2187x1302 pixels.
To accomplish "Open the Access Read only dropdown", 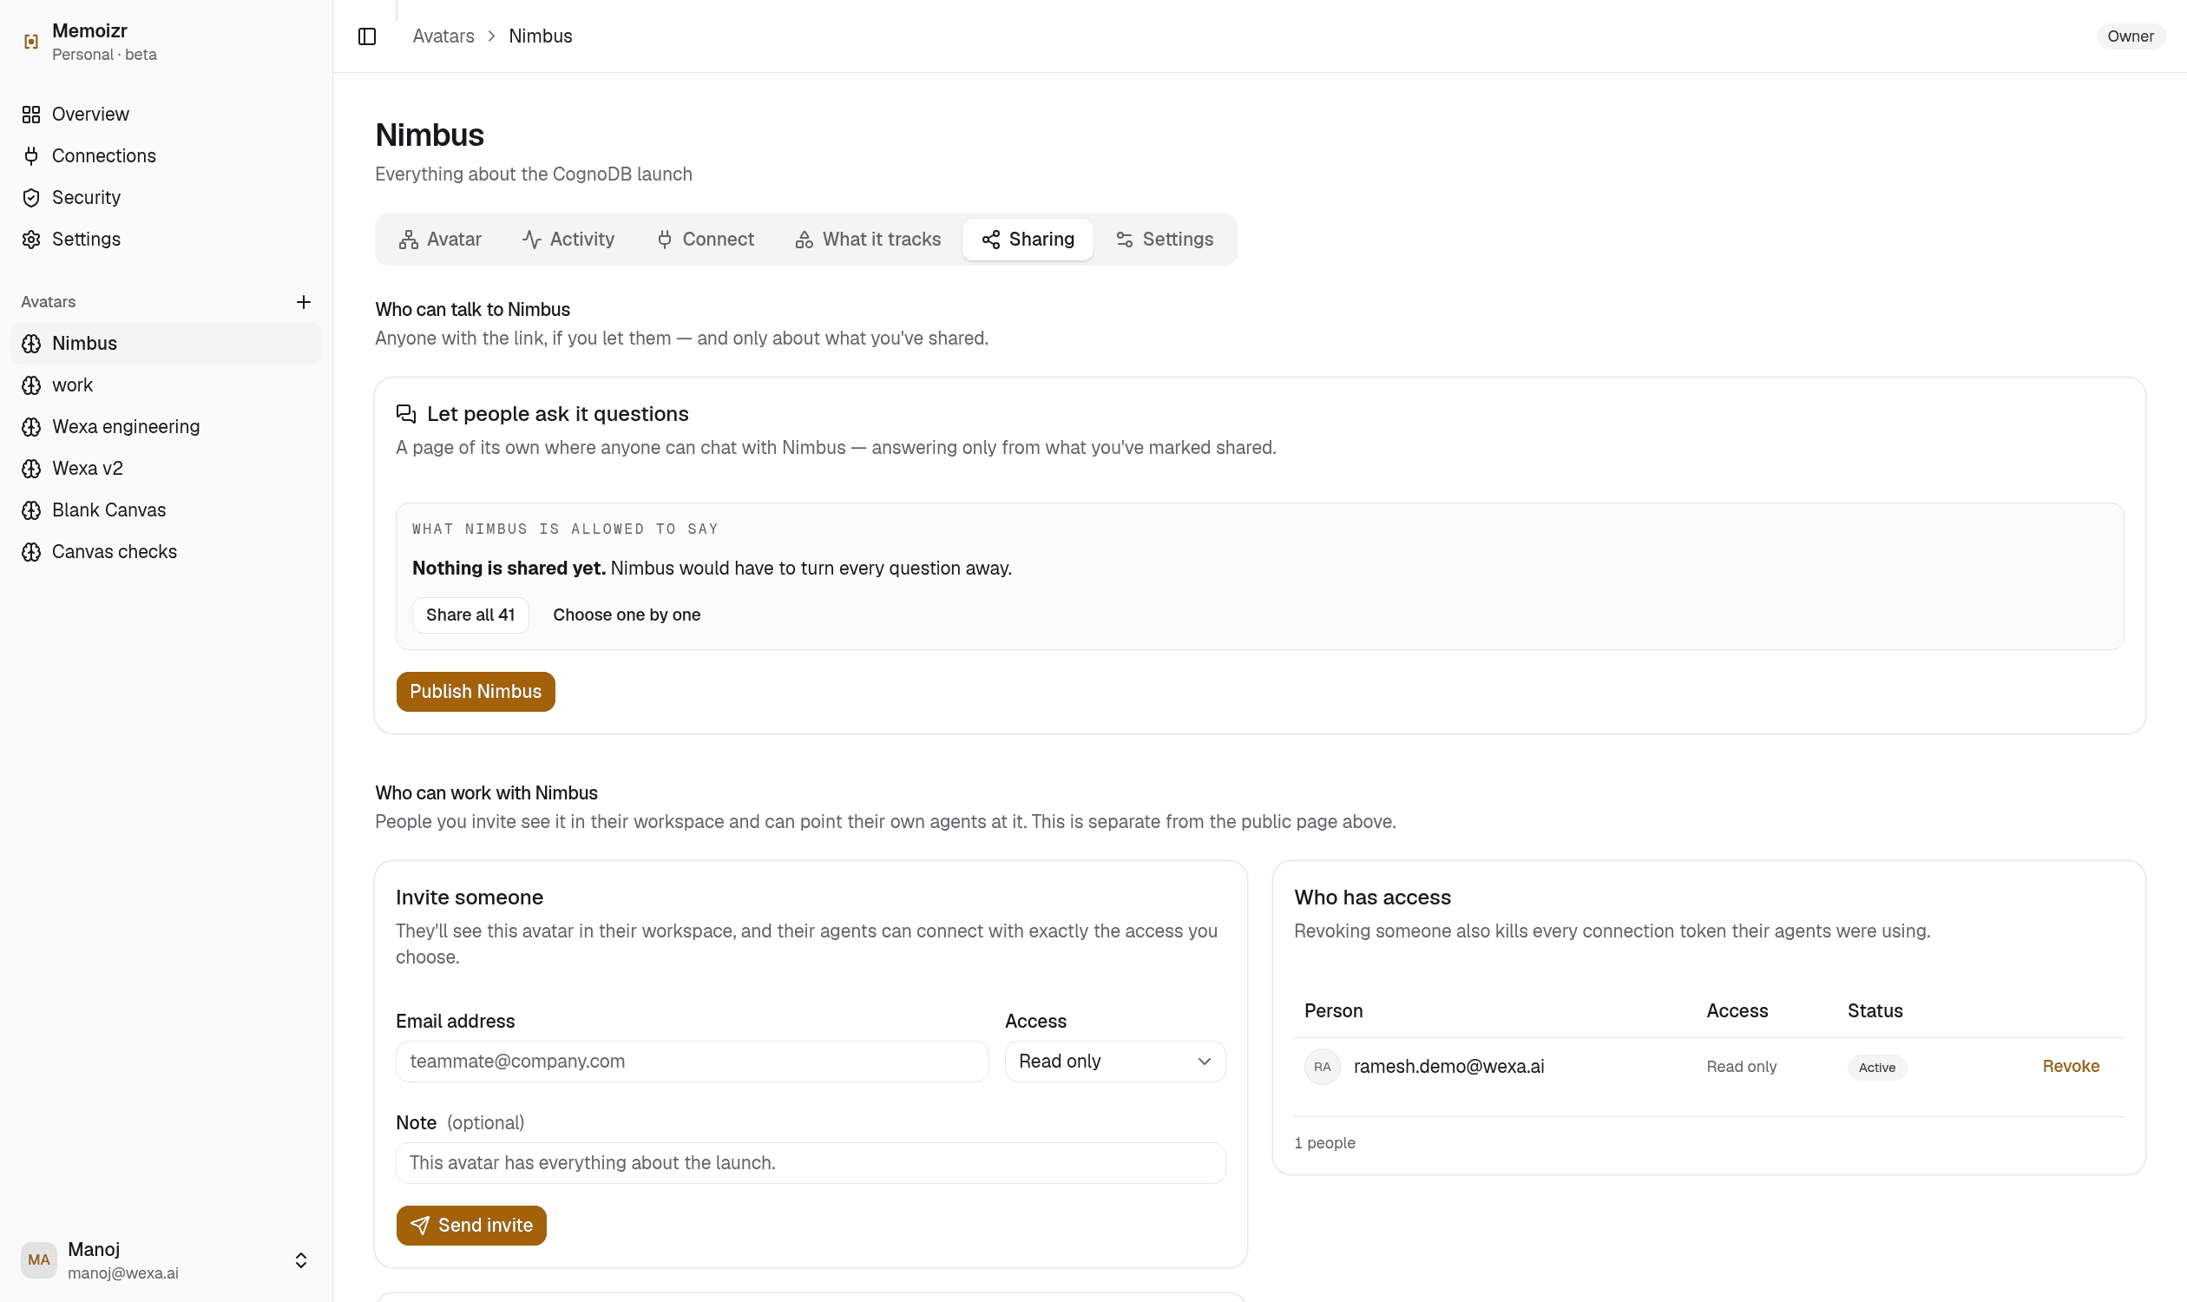I will [x=1115, y=1062].
